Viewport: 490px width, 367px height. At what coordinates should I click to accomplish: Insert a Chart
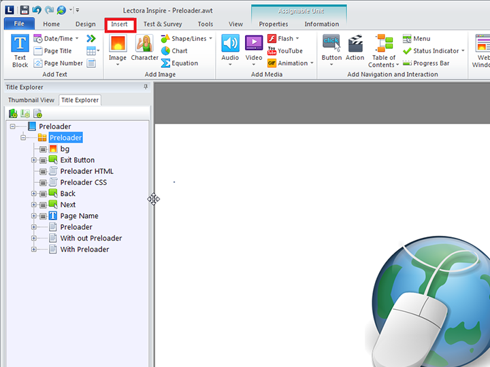pos(174,51)
